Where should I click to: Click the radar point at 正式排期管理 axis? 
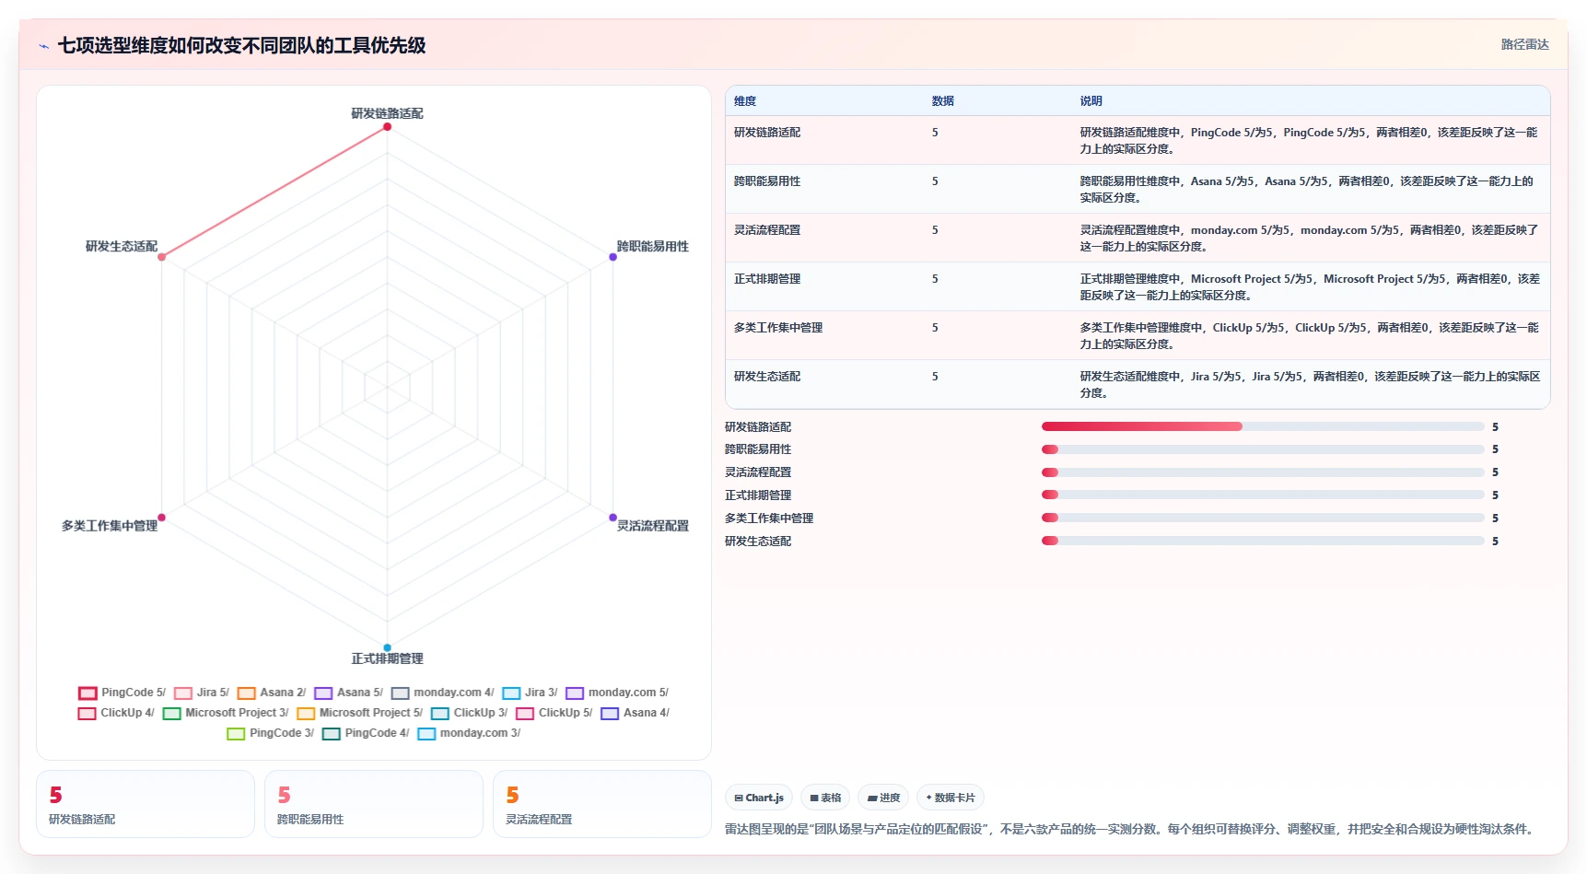click(x=387, y=647)
